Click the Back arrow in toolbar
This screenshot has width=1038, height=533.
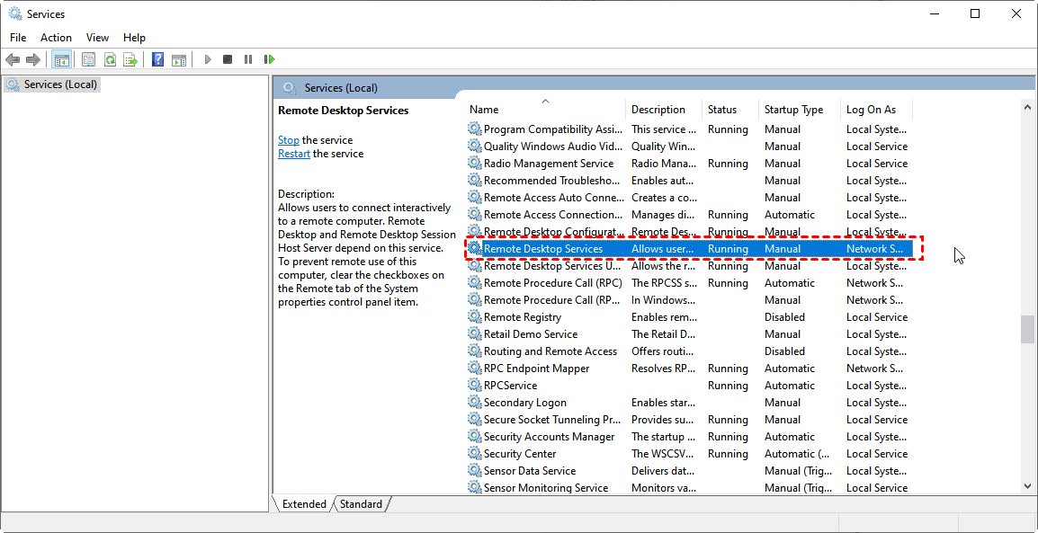click(x=13, y=59)
